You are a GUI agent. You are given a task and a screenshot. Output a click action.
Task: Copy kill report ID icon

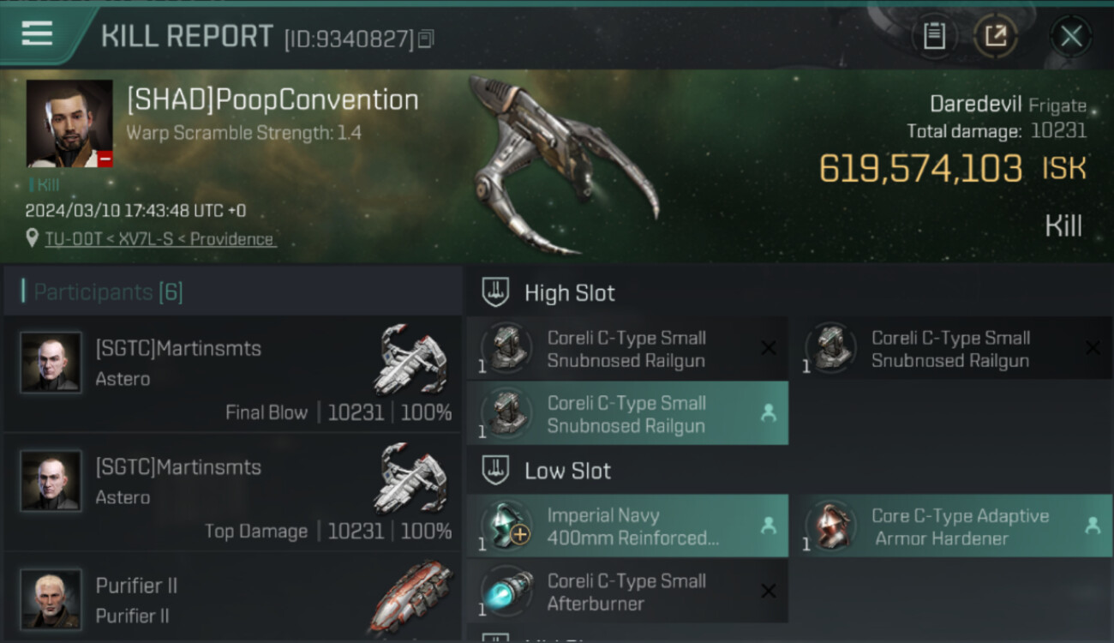point(426,39)
